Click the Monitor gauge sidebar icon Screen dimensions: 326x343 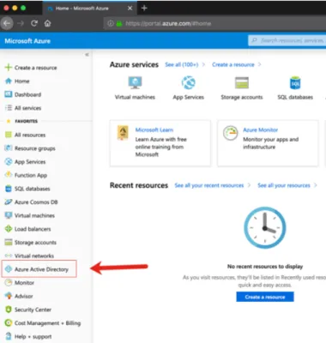click(x=9, y=282)
